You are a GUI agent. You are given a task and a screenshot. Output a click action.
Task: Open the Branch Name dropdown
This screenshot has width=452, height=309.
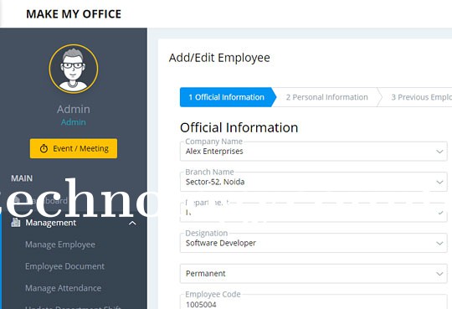314,182
